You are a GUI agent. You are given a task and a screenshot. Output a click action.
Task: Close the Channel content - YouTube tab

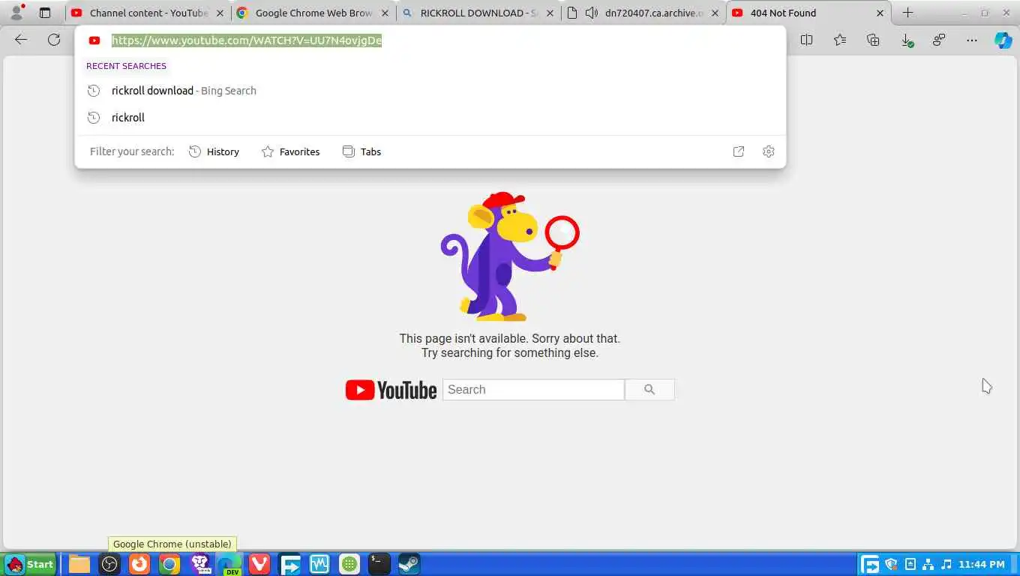[220, 13]
